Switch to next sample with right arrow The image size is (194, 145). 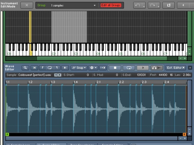click(x=59, y=75)
